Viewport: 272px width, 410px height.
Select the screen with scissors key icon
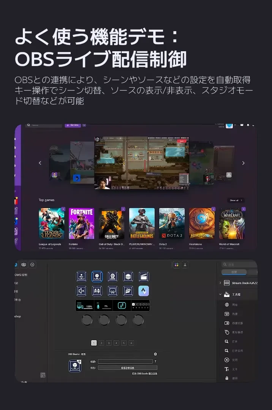pos(112,291)
